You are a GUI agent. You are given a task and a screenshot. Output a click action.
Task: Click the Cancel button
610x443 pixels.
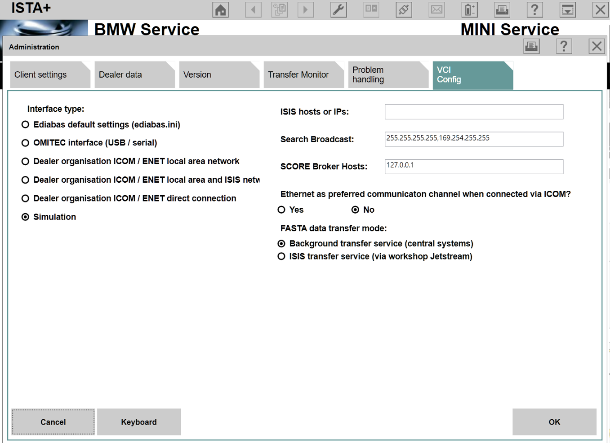click(53, 422)
